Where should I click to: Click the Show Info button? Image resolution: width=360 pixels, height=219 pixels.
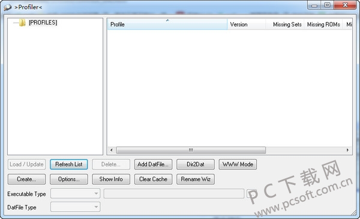coord(111,179)
